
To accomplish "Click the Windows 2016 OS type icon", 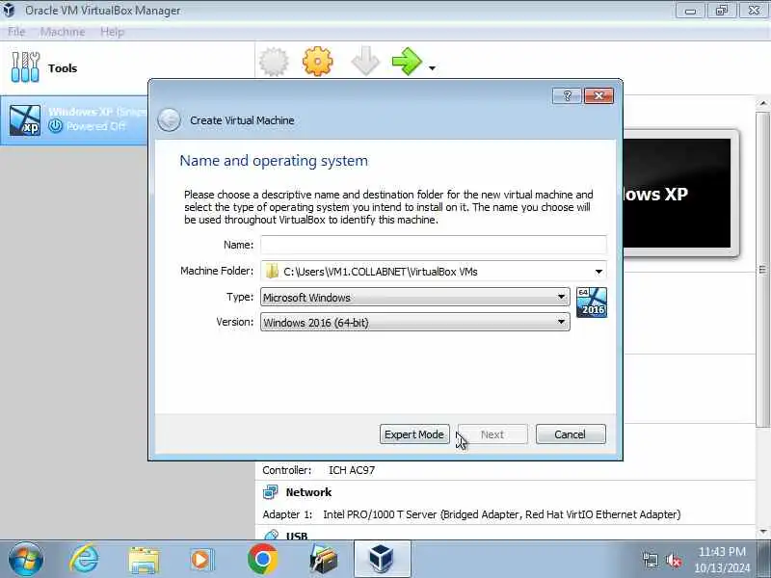I will [592, 302].
